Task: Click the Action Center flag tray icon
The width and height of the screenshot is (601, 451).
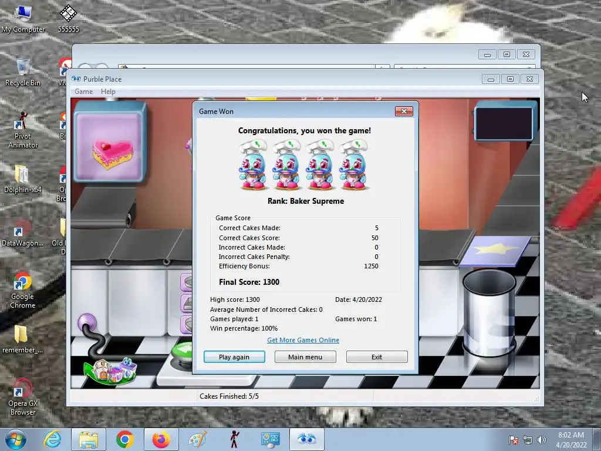Action: tap(513, 440)
